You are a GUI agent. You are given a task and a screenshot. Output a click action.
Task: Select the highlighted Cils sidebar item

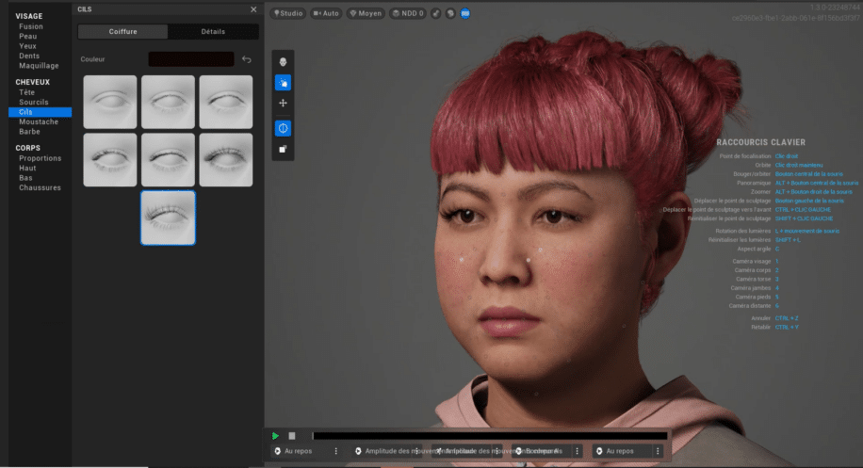(x=41, y=112)
